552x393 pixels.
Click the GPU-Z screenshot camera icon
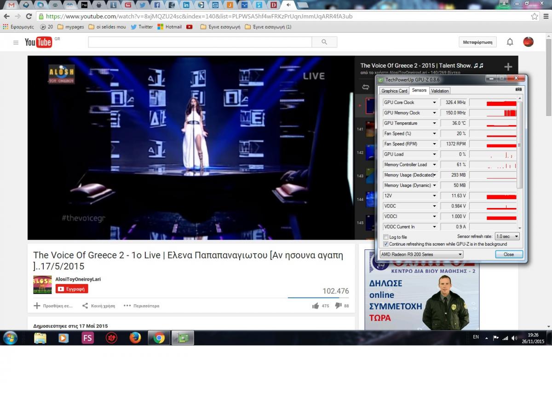point(518,90)
